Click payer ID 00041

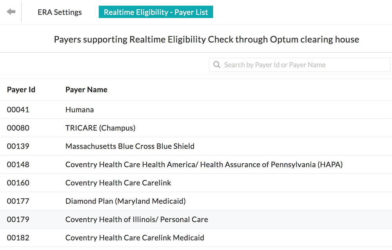(18, 110)
